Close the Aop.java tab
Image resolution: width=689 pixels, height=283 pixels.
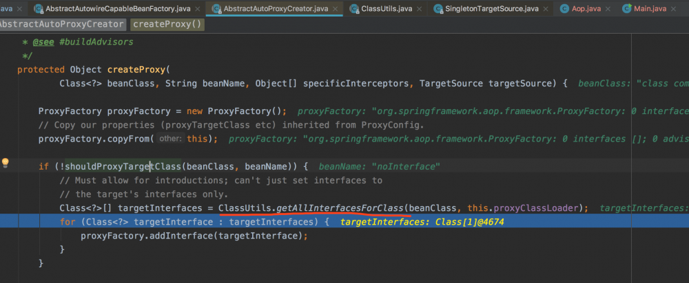coord(608,9)
